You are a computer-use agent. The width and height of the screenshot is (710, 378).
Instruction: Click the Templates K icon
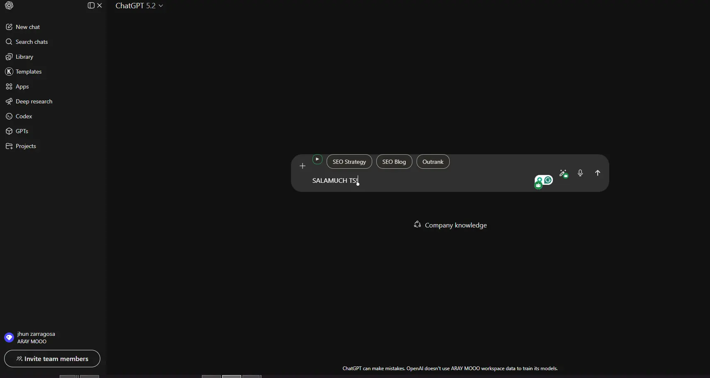tap(9, 72)
